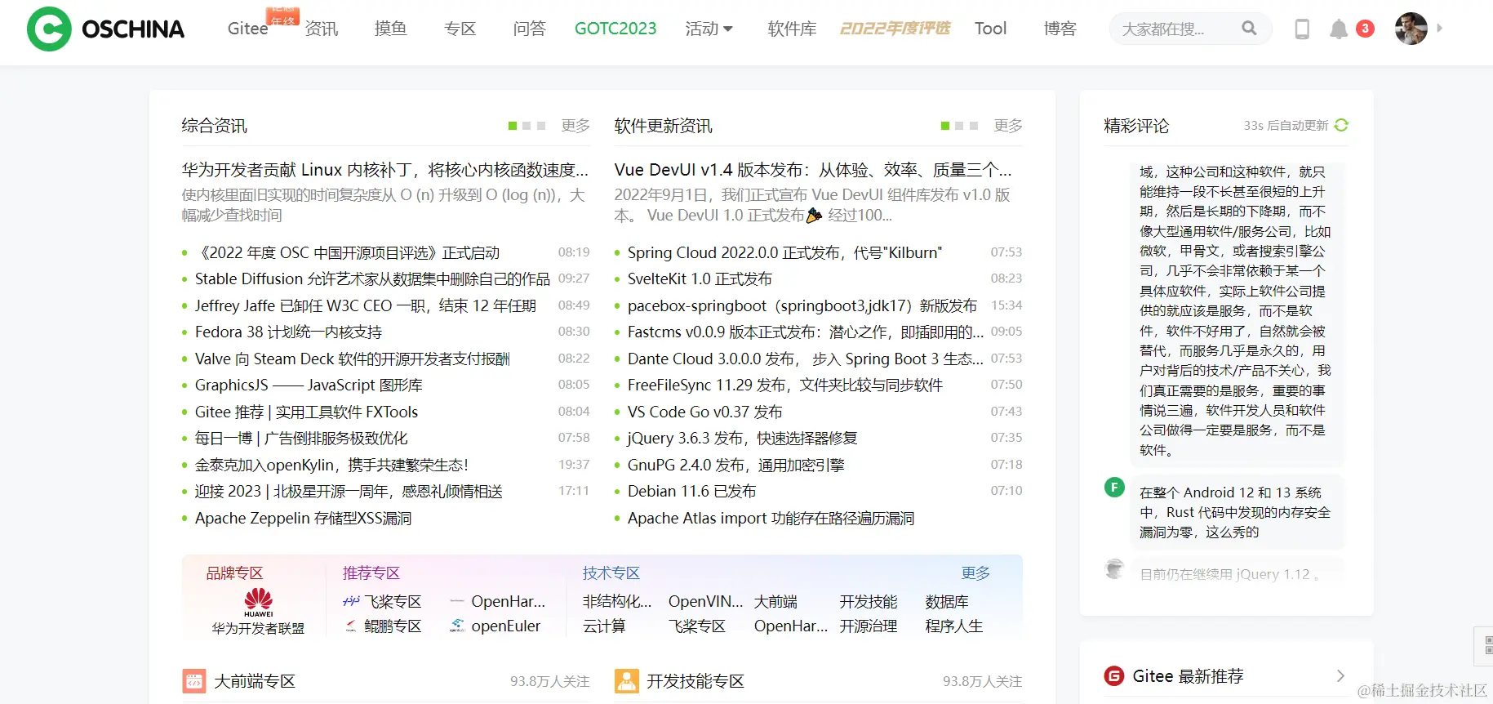This screenshot has width=1493, height=704.
Task: Select first carousel dot in 软件更新资讯
Action: pyautogui.click(x=945, y=126)
